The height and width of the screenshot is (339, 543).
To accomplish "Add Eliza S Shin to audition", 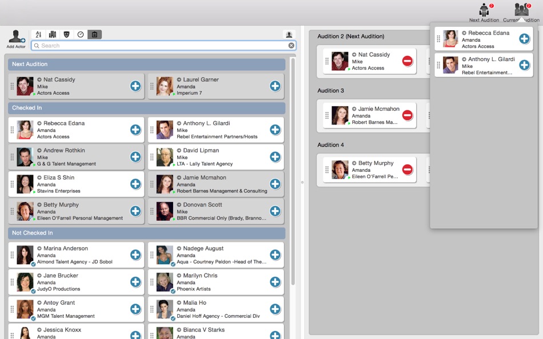I will coord(135,184).
